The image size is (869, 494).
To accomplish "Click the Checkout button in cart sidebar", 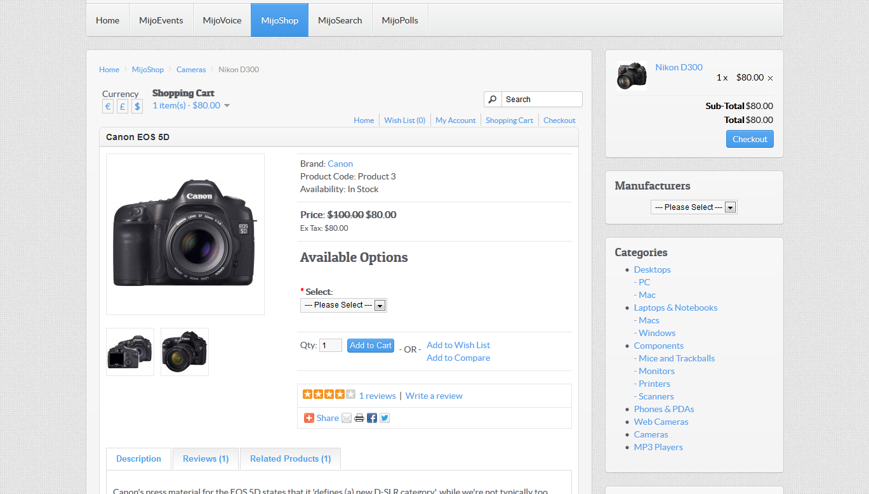I will click(x=750, y=139).
